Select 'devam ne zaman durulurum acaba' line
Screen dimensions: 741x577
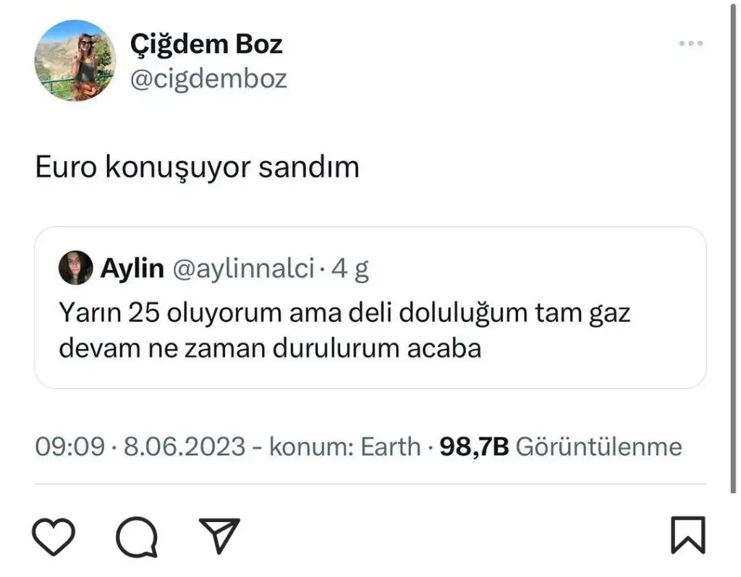271,349
